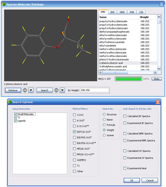Viewport: 166px width, 187px height.
Task: Enable the G3(MP2) method filter
Action: tap(74, 160)
